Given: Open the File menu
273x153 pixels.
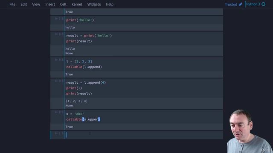Looking at the screenshot, I should click(x=12, y=4).
